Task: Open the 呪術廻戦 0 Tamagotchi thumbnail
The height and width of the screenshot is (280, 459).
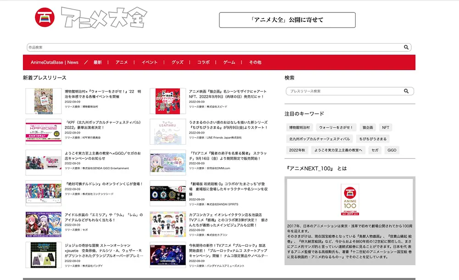Action: [x=168, y=193]
